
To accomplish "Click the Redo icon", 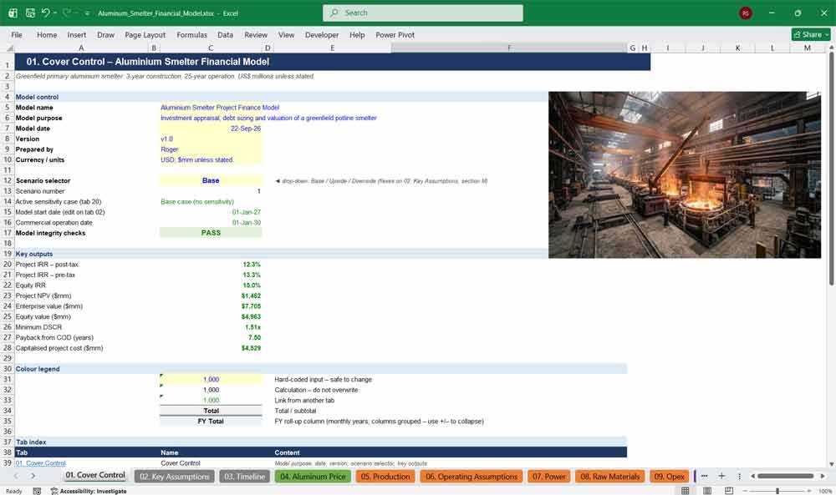I will coord(67,13).
